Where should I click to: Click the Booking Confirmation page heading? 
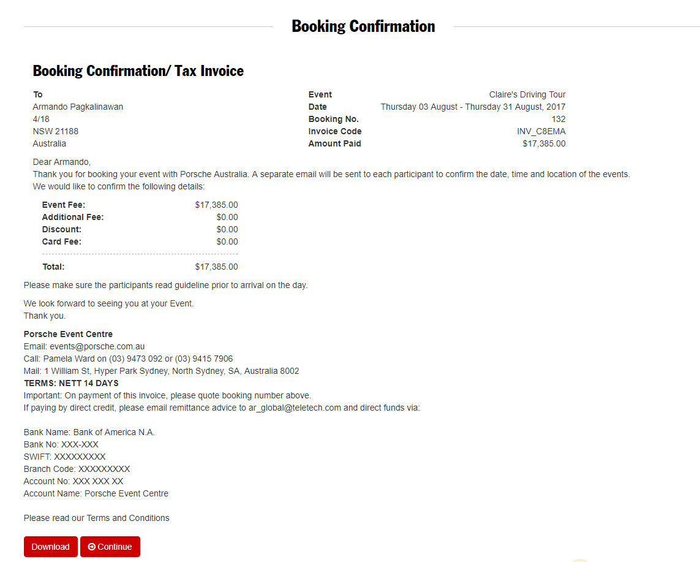tap(363, 26)
